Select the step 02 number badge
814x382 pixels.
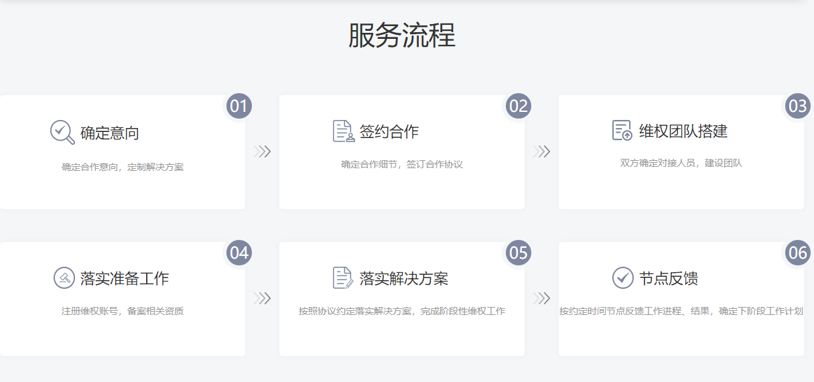pos(519,106)
